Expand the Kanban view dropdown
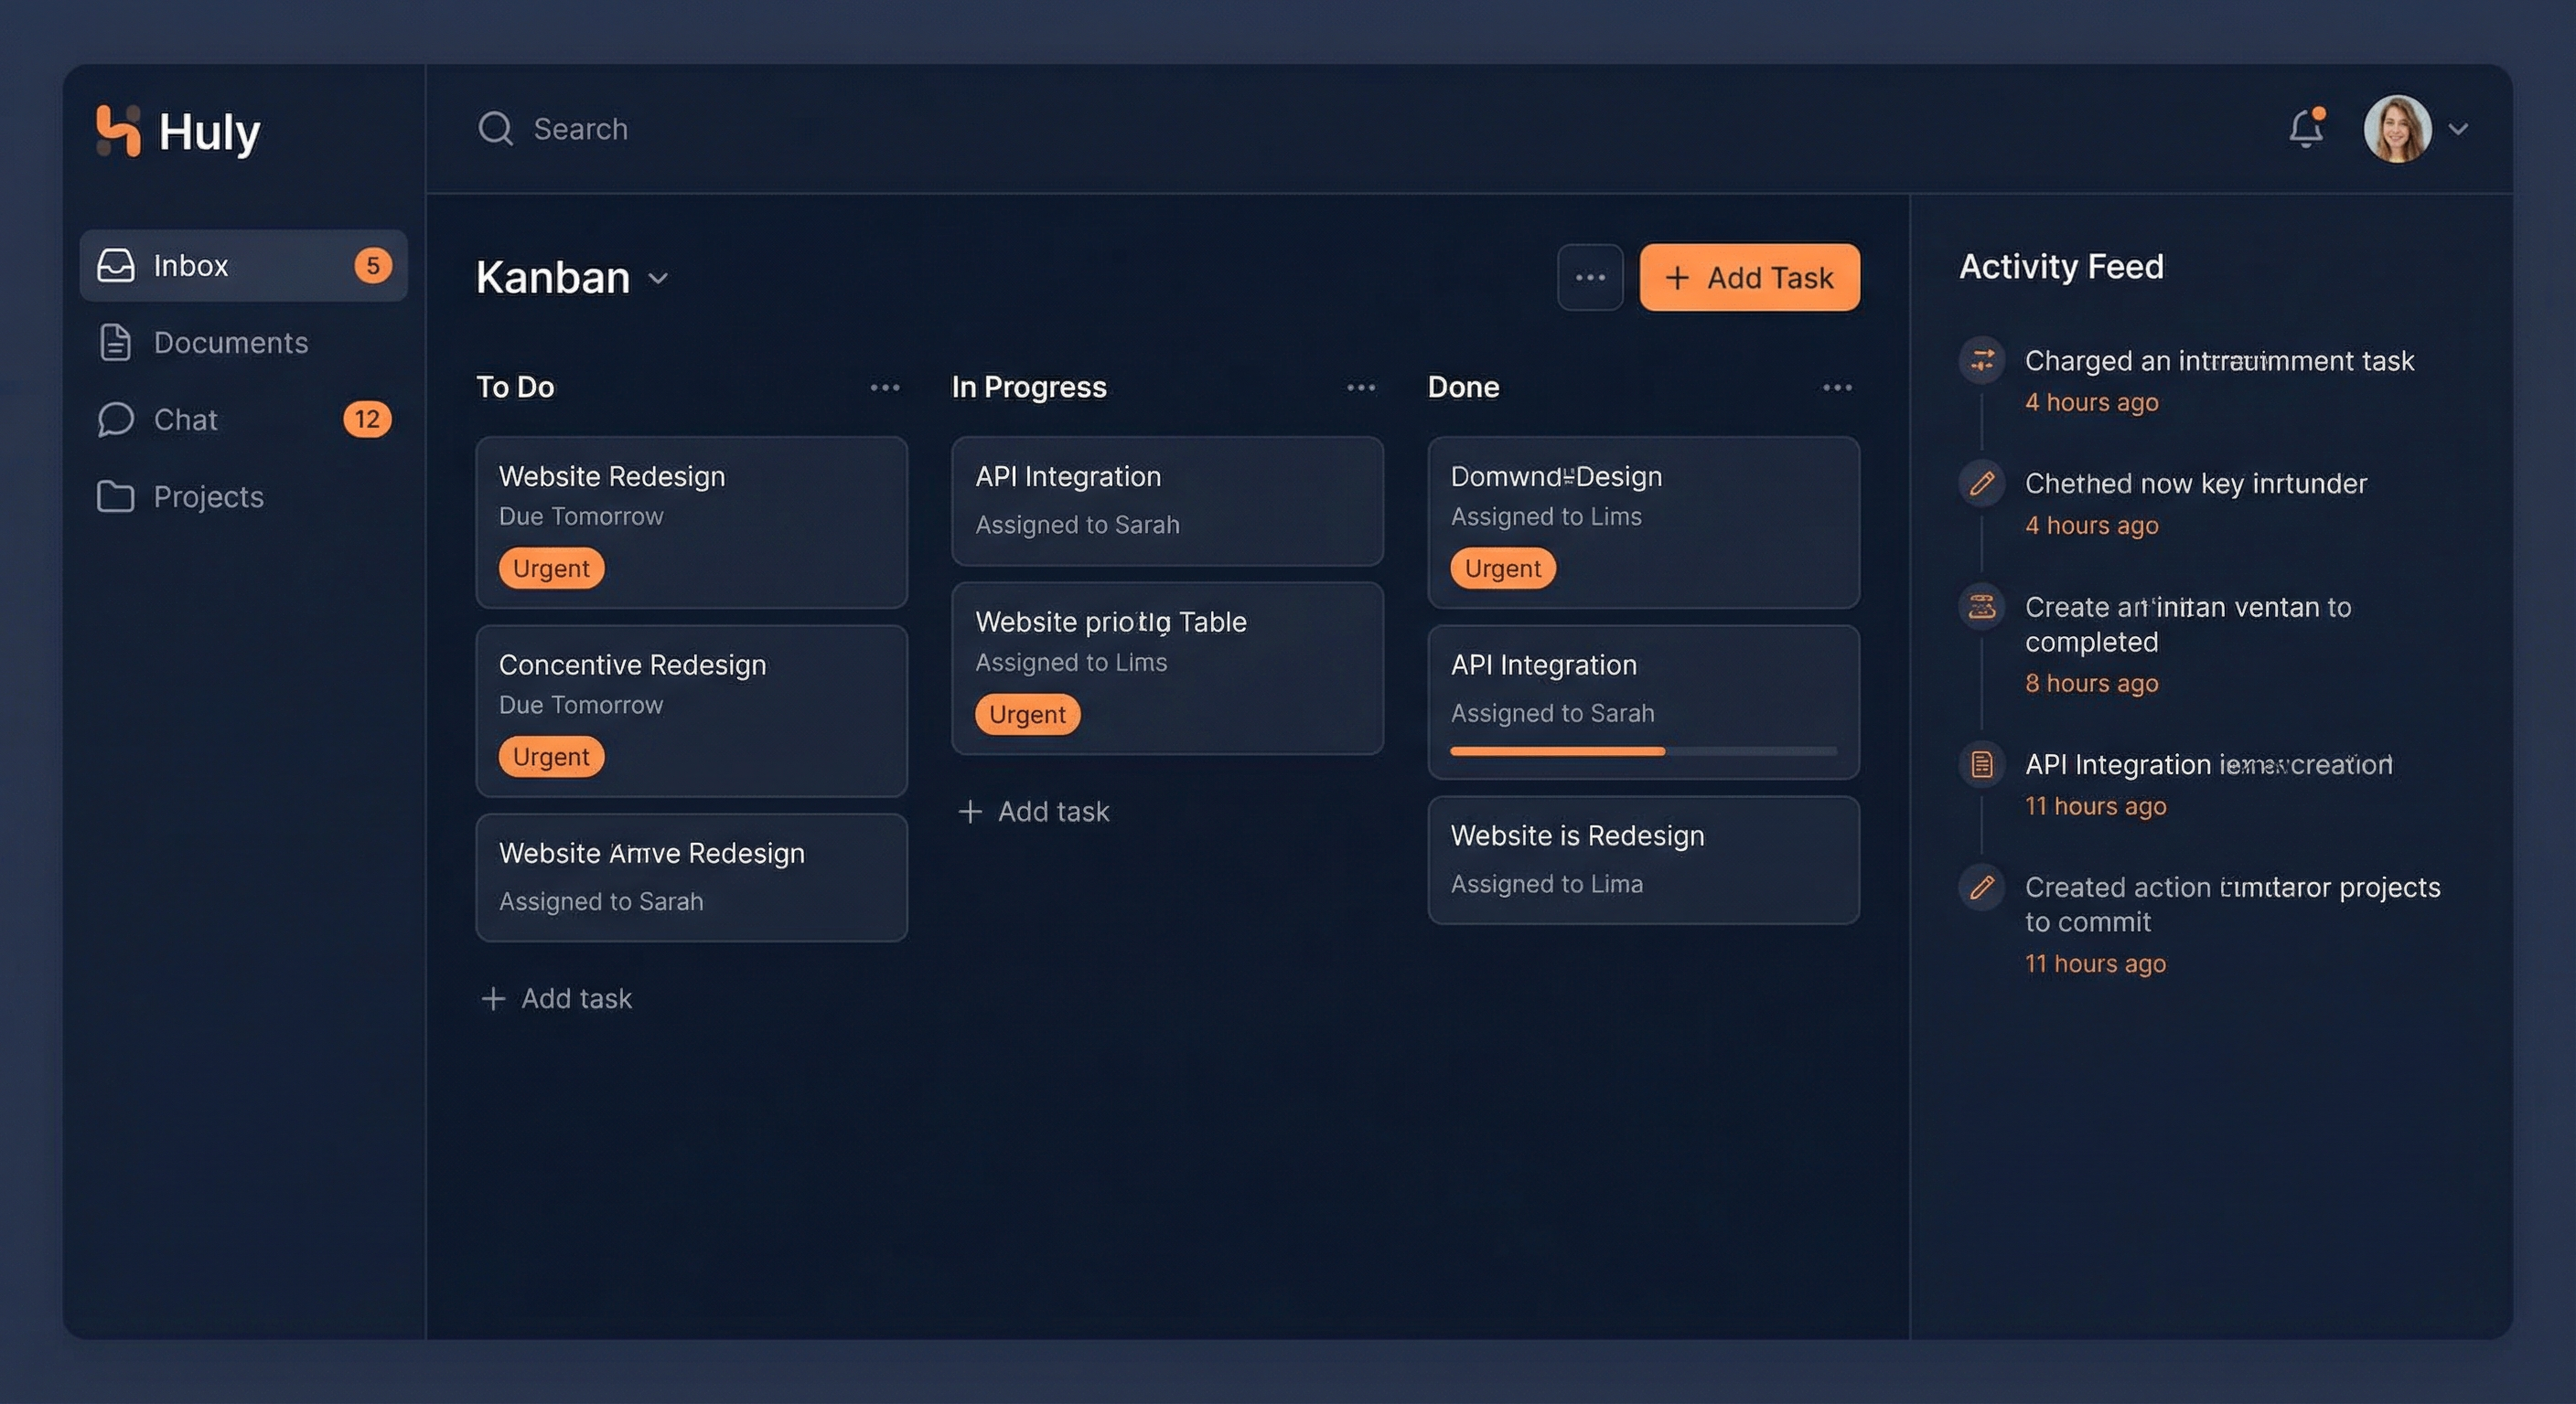Screen dimensions: 2576x1404 pyautogui.click(x=658, y=279)
